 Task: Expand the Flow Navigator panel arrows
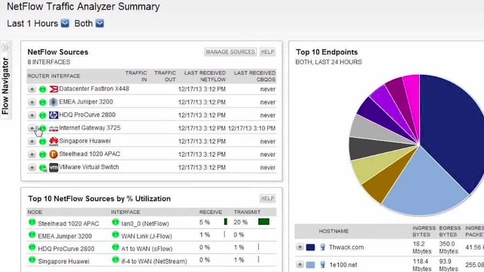tap(6, 48)
